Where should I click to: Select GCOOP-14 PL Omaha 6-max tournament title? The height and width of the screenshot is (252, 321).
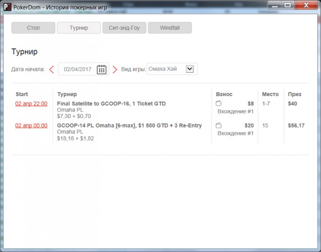coord(129,125)
